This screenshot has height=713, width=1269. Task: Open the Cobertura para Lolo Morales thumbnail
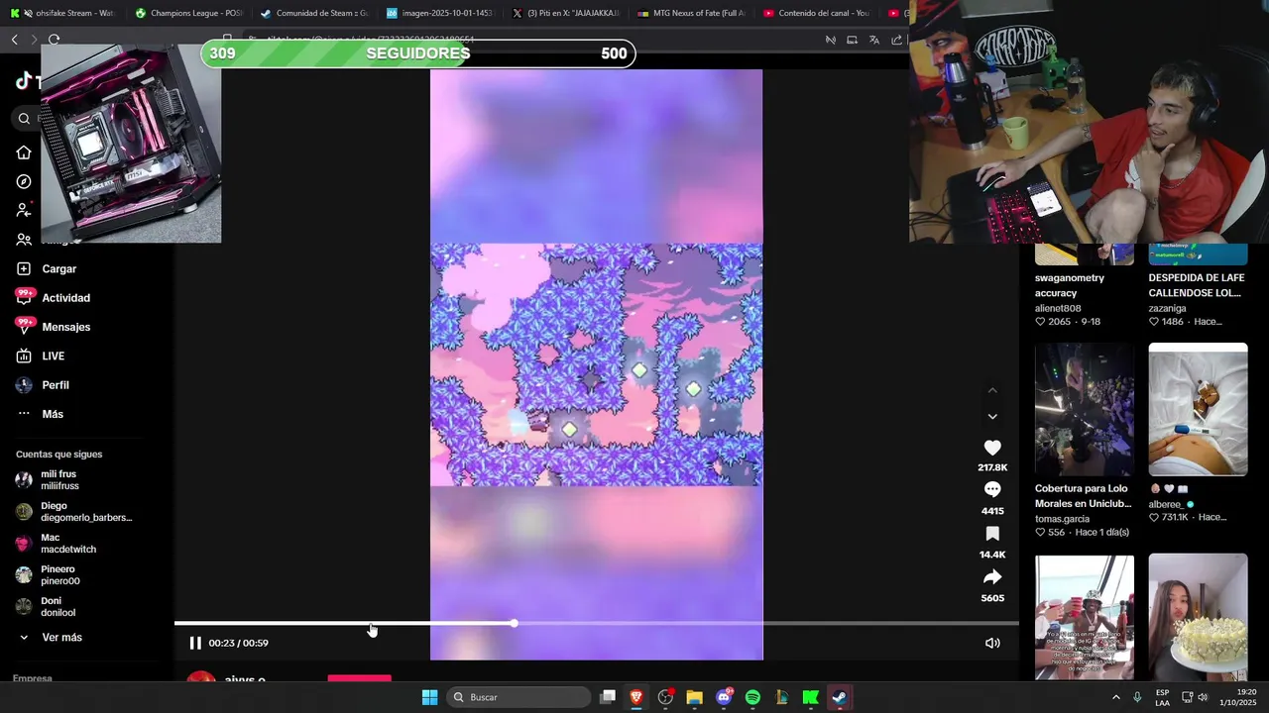click(x=1085, y=409)
